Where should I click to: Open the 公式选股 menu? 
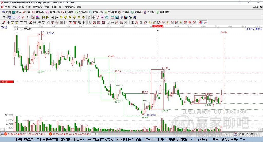coord(37,7)
